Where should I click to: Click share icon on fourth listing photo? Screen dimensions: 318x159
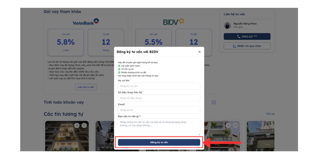tap(228, 125)
